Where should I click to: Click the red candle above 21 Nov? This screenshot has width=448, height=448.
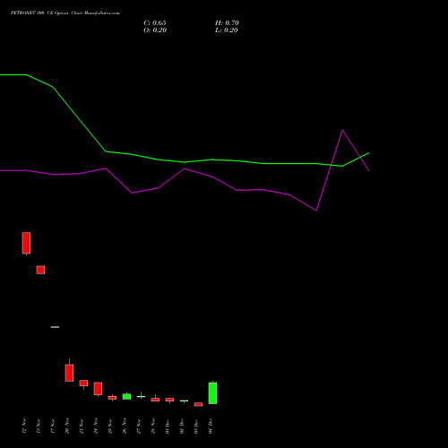tap(83, 383)
